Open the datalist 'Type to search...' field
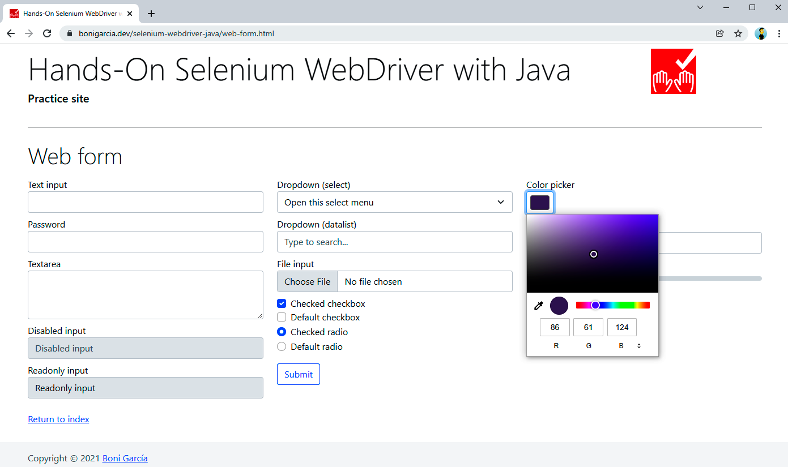 tap(394, 242)
